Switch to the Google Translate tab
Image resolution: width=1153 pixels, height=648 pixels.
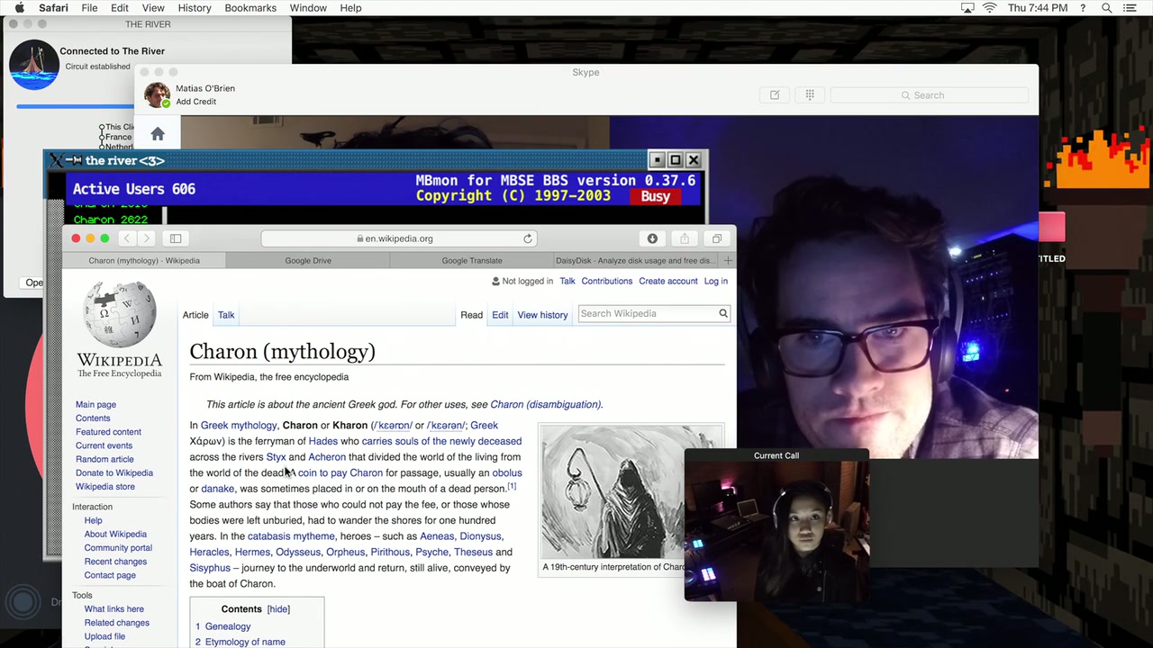[x=472, y=261]
